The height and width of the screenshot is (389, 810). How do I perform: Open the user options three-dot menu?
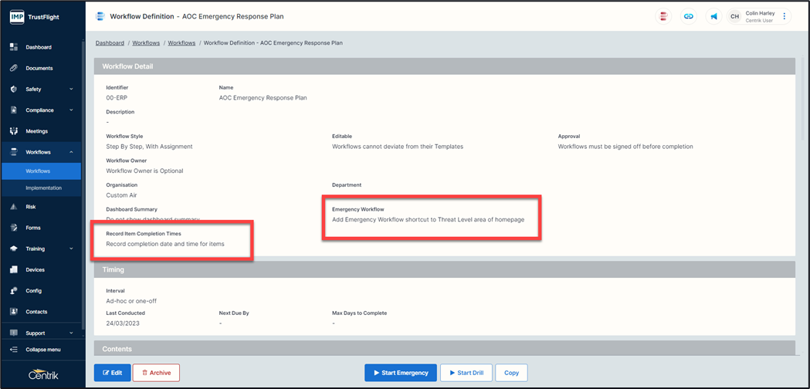[x=785, y=16]
